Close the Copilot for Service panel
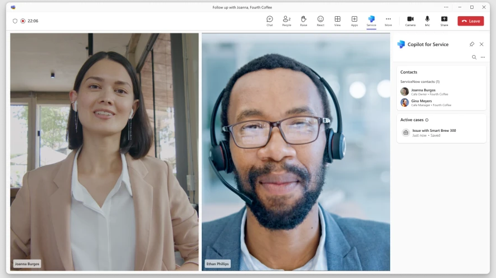 point(482,44)
